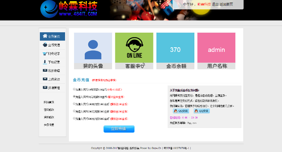Click the pink admin username tile
The height and width of the screenshot is (152, 282).
(216, 48)
